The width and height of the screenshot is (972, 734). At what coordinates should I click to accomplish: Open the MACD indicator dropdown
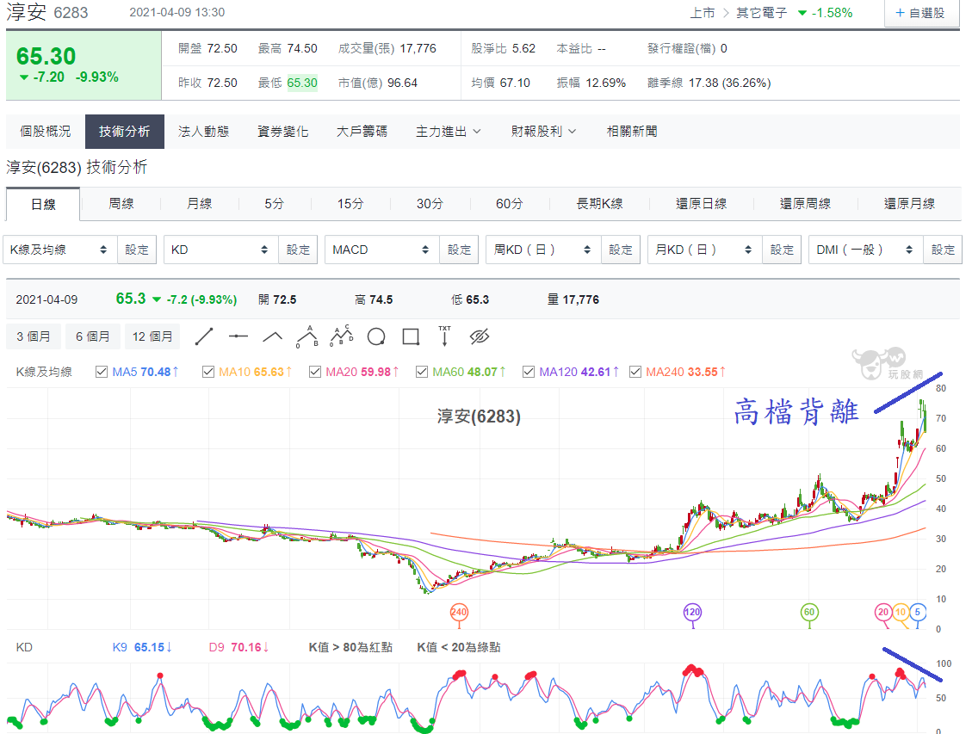(x=382, y=250)
